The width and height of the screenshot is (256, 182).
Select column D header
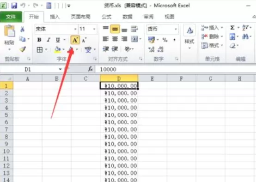(119, 79)
